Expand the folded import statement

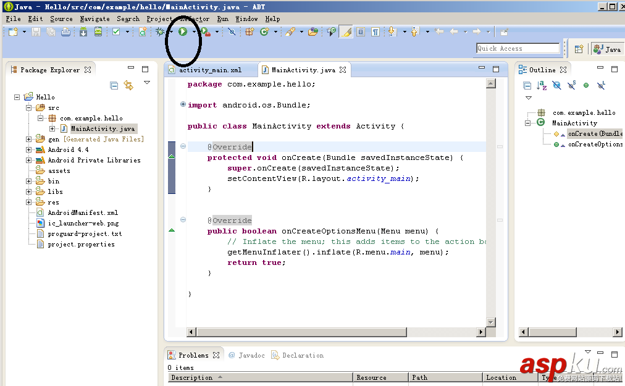183,104
